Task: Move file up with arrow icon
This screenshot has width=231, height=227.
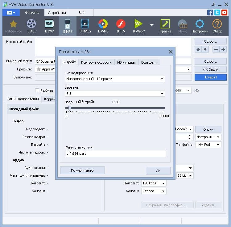Action: [198, 49]
